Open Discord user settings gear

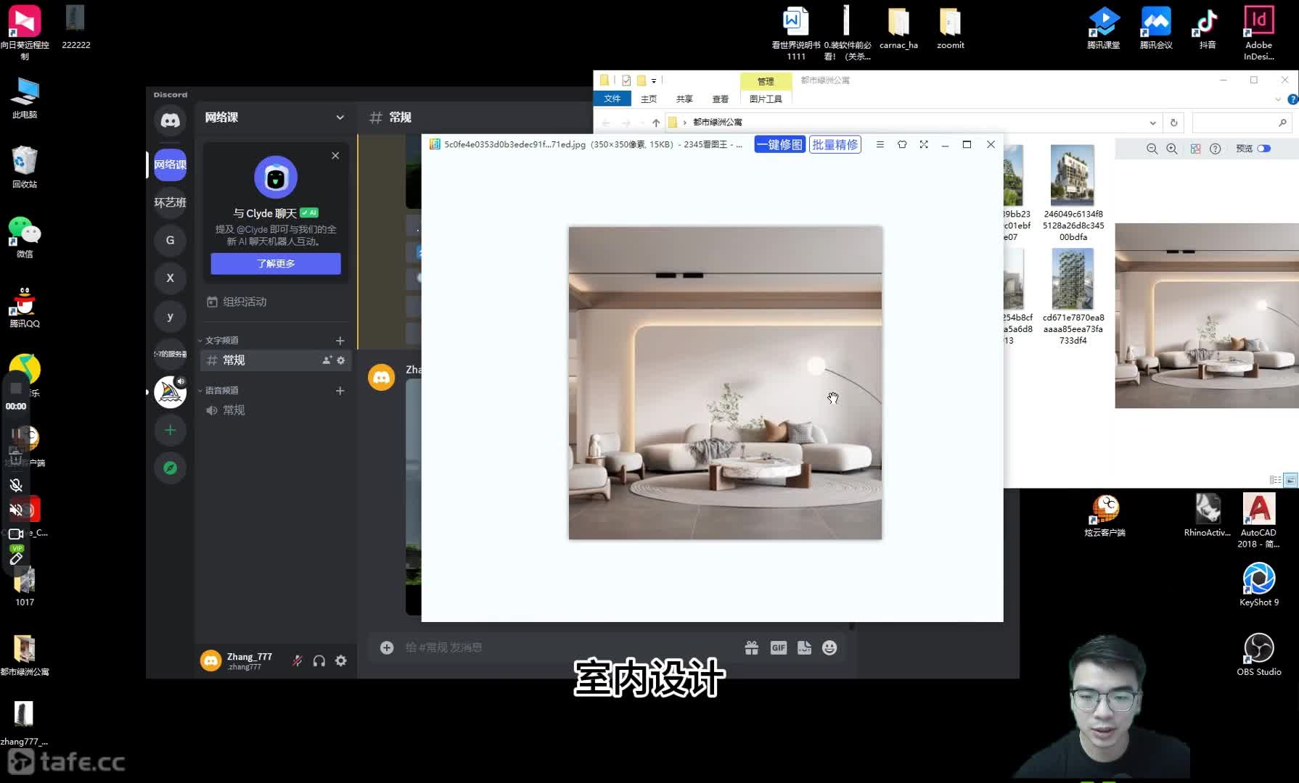(x=340, y=660)
